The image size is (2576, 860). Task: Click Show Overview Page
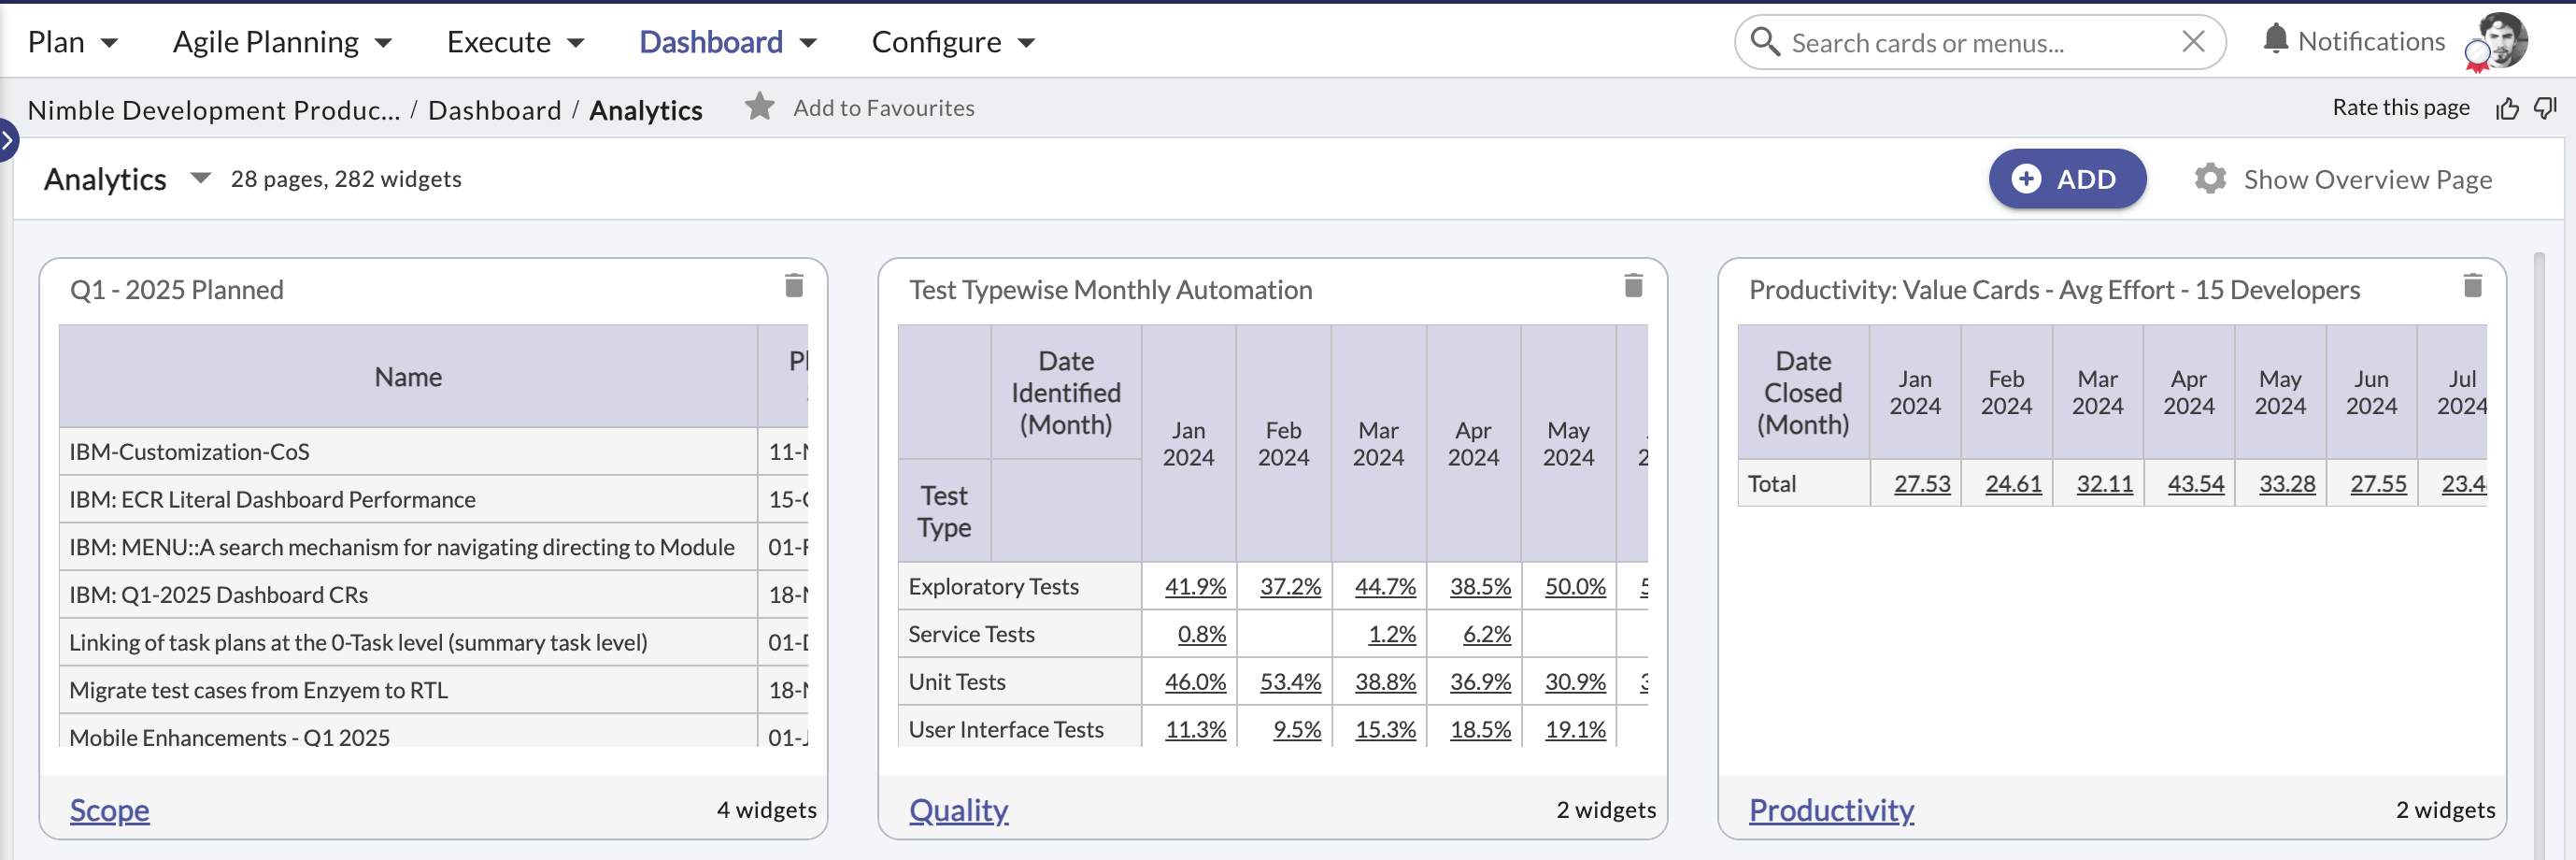tap(2367, 180)
